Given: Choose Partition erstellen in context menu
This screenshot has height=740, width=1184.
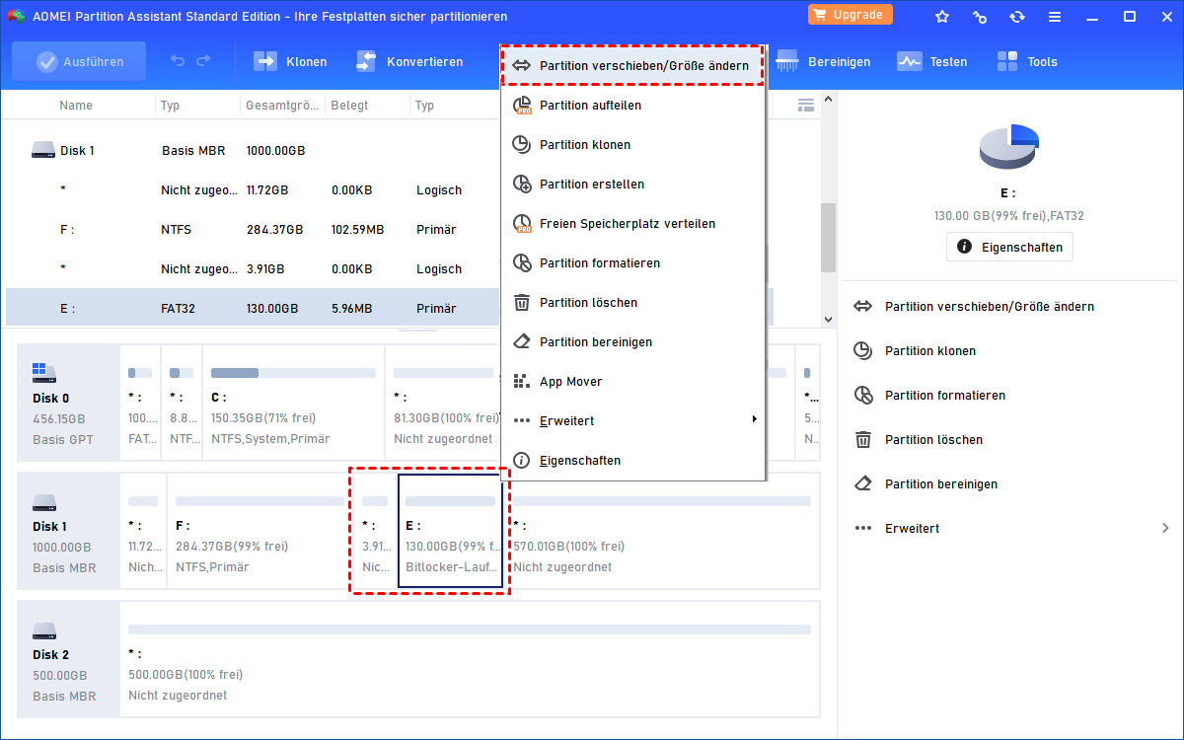Looking at the screenshot, I should click(x=632, y=184).
